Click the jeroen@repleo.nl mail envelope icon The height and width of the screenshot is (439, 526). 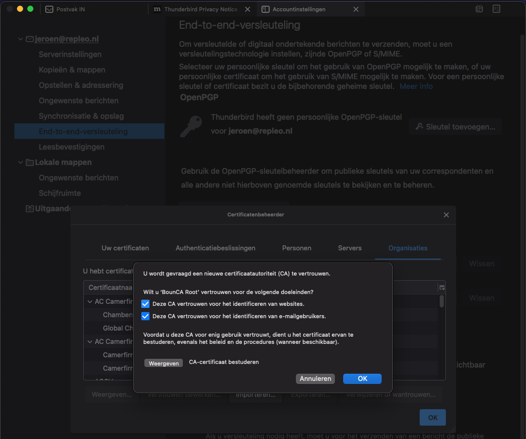click(x=29, y=39)
